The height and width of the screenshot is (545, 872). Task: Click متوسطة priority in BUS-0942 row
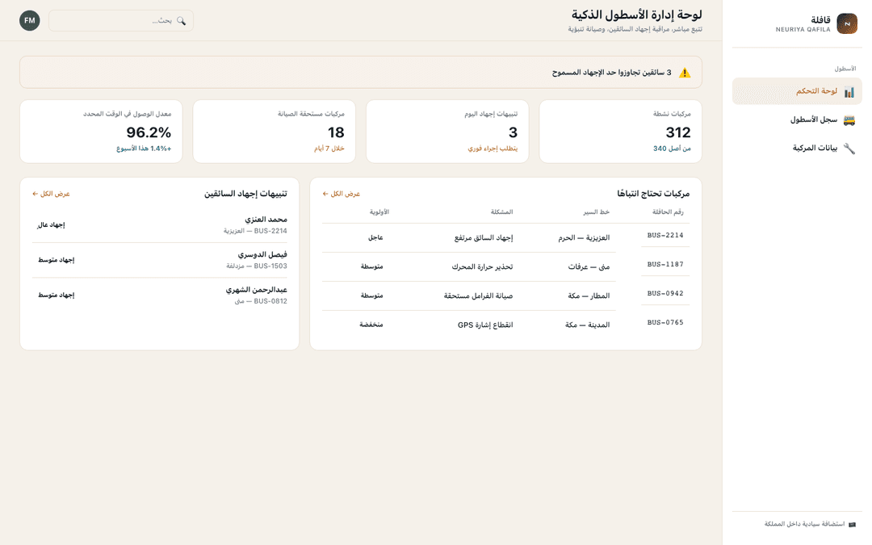[x=371, y=296]
